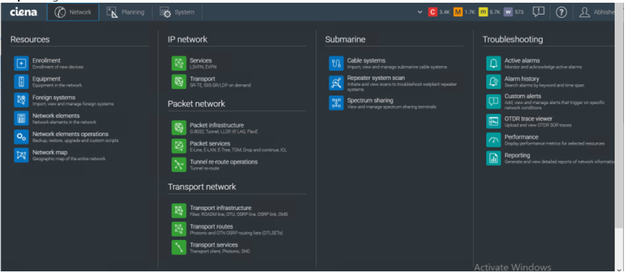Open Tunnel re-route operations link
The width and height of the screenshot is (625, 273).
(x=224, y=162)
